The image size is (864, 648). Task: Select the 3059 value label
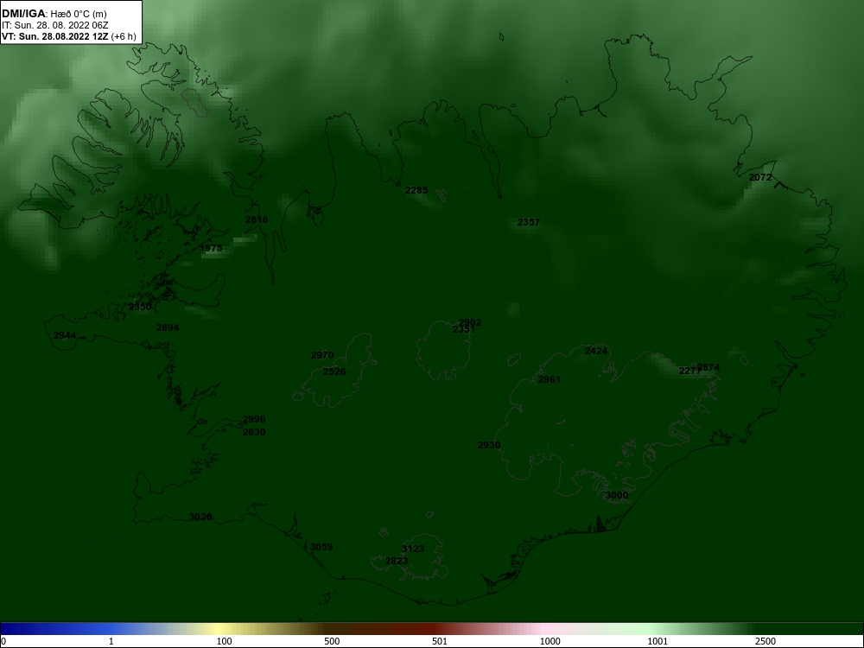(321, 547)
